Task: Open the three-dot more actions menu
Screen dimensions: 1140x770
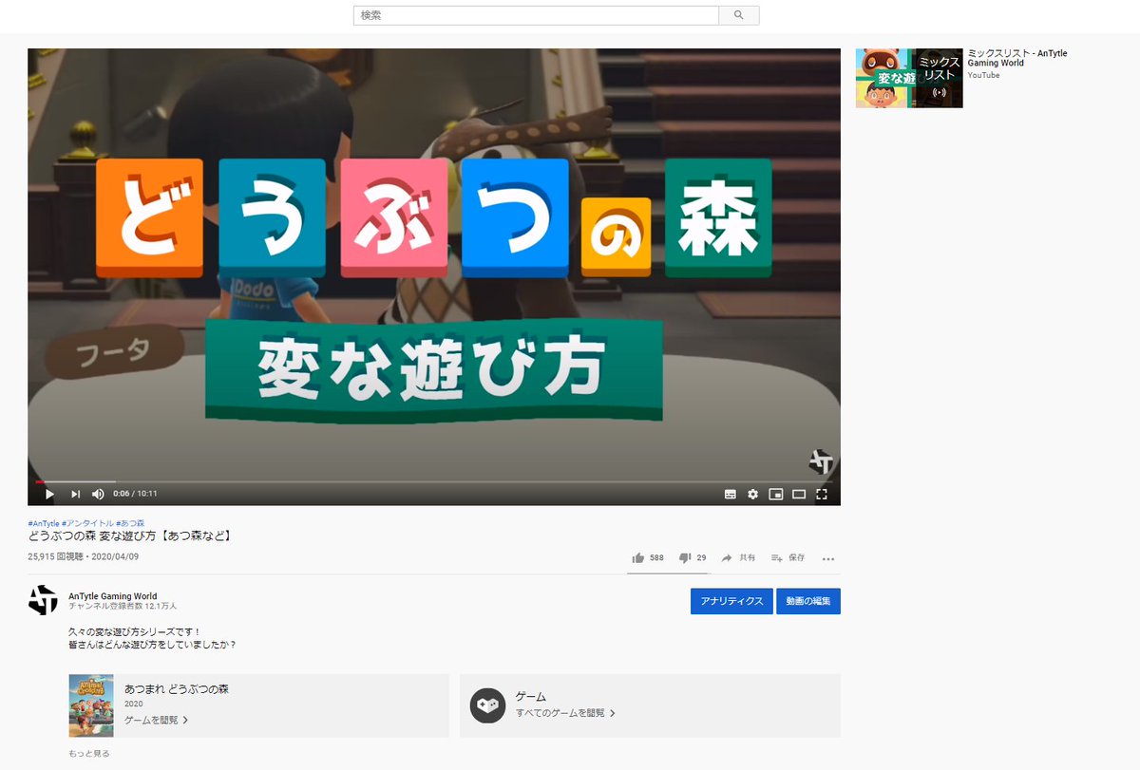Action: coord(828,559)
